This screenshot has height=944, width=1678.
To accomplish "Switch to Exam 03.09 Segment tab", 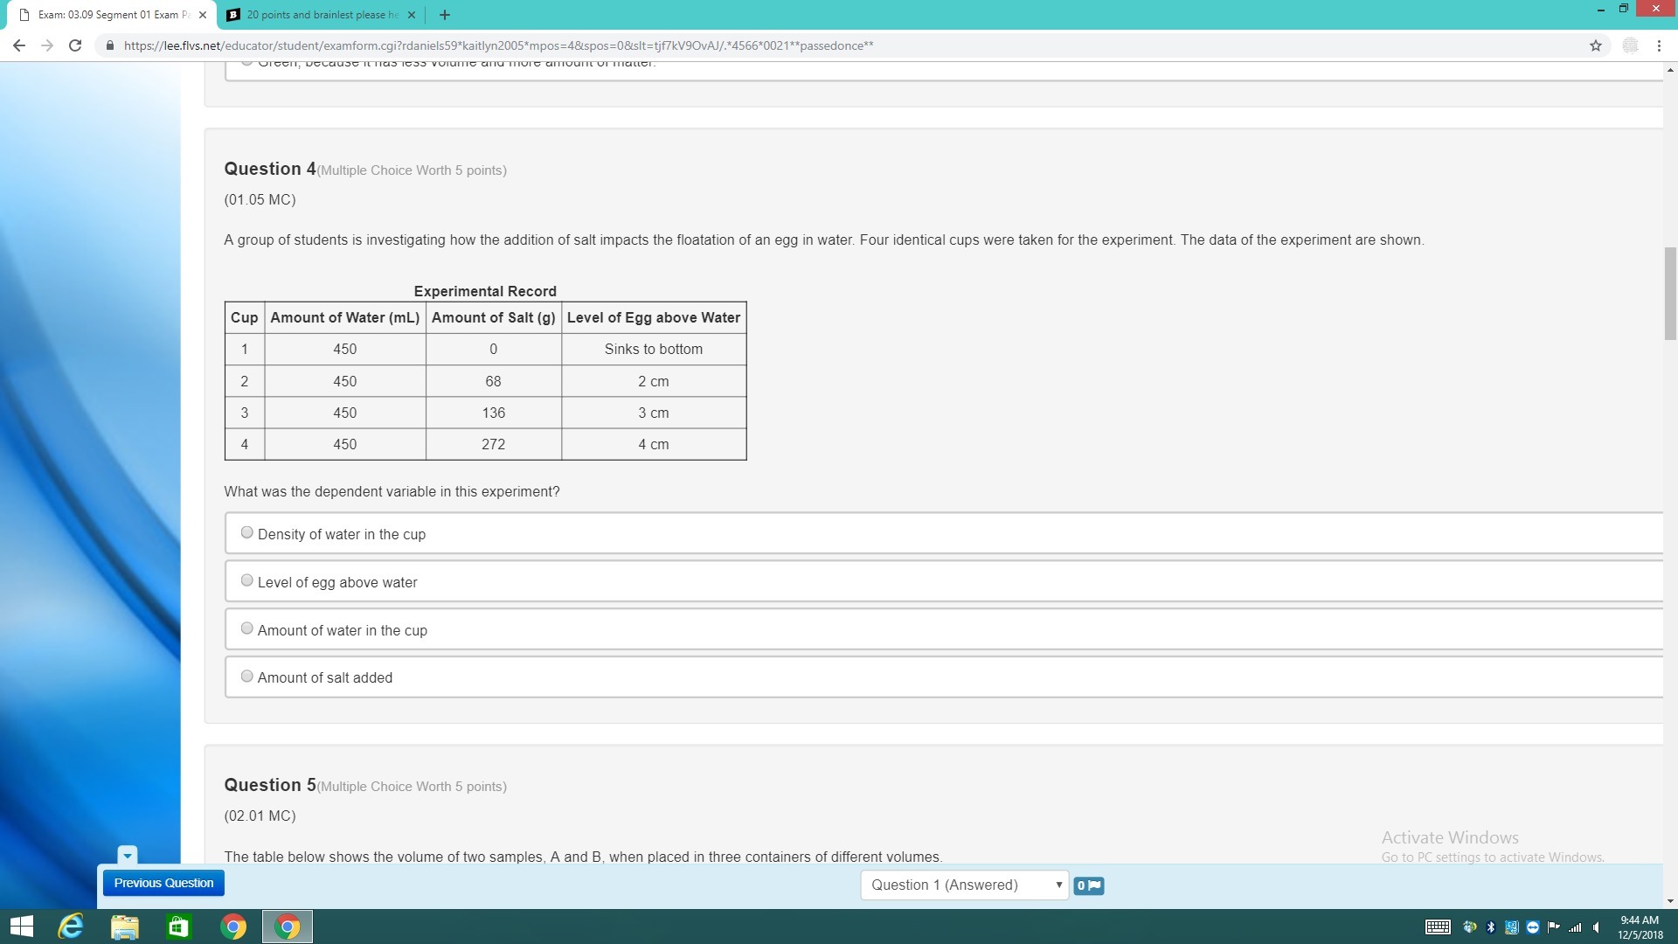I will point(114,15).
